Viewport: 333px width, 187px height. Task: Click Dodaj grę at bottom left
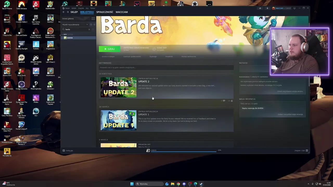click(68, 151)
